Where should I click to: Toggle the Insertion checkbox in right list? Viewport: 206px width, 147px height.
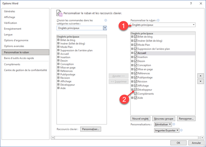click(136, 57)
